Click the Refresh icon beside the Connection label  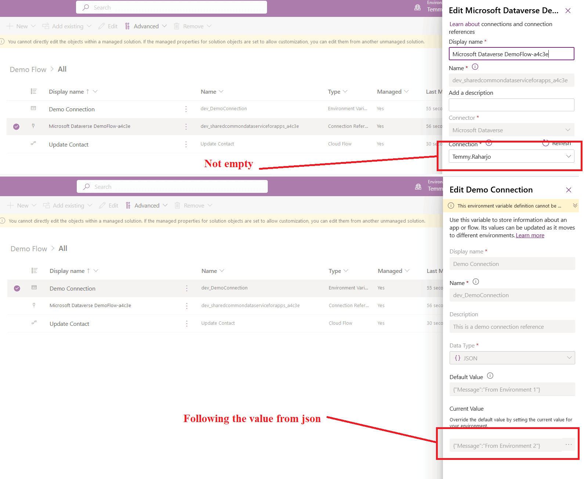pos(546,143)
